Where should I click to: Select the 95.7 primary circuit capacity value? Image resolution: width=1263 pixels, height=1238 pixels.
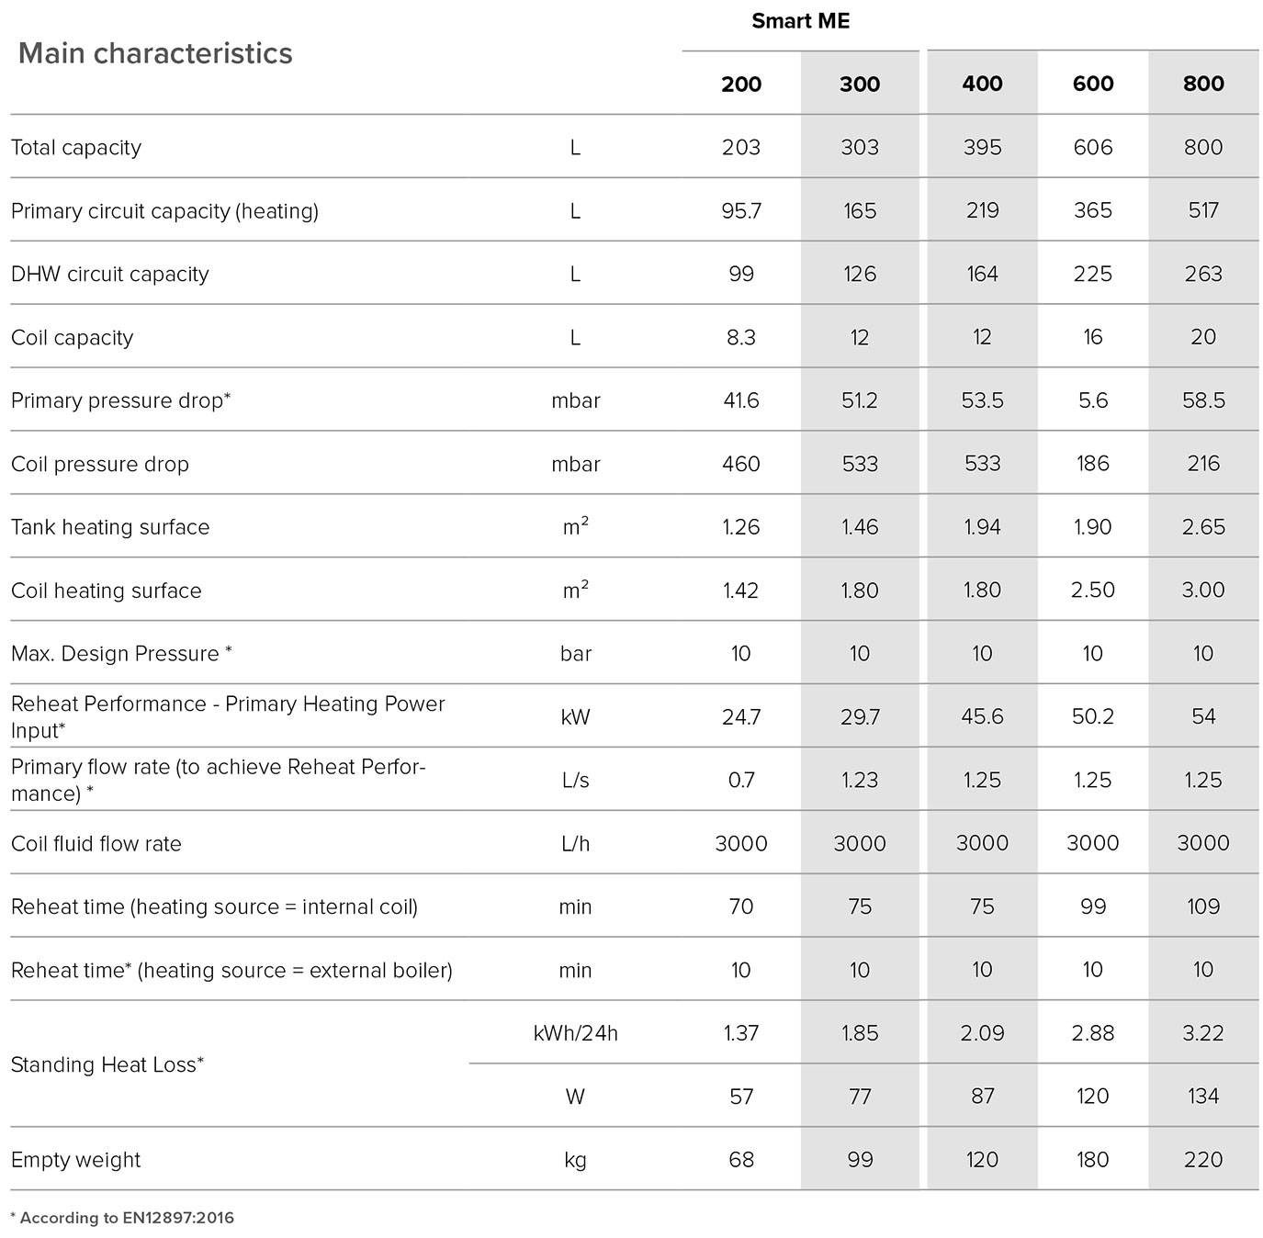pyautogui.click(x=741, y=211)
